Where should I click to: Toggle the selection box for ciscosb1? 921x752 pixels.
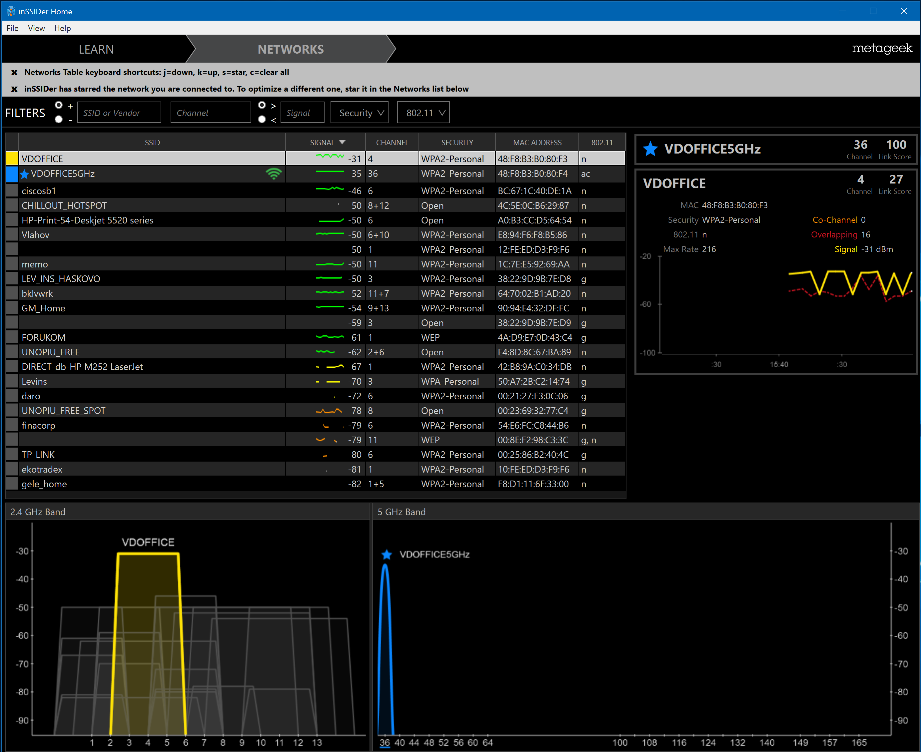coord(12,190)
